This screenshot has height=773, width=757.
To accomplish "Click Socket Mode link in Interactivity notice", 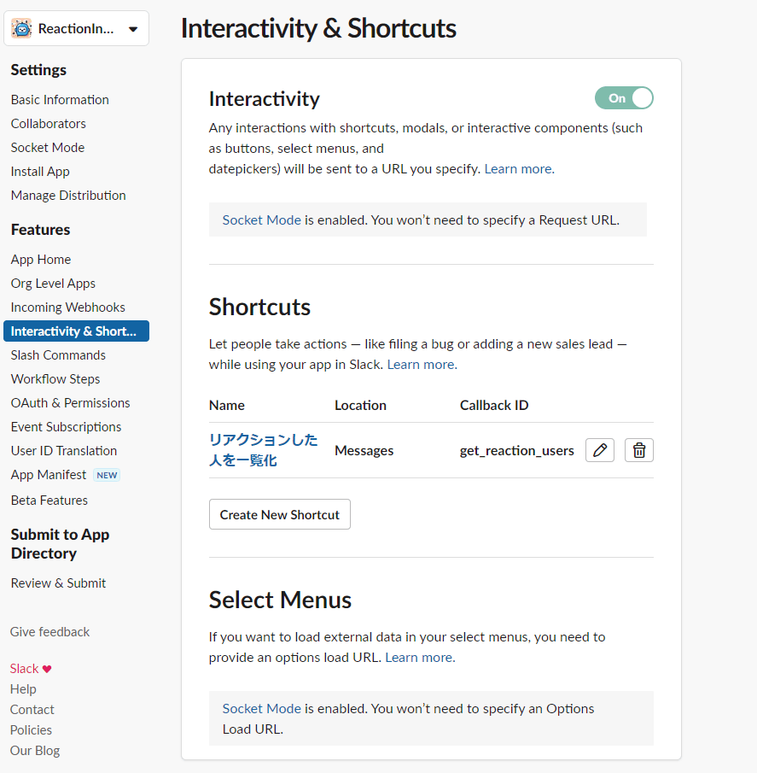I will (x=261, y=220).
